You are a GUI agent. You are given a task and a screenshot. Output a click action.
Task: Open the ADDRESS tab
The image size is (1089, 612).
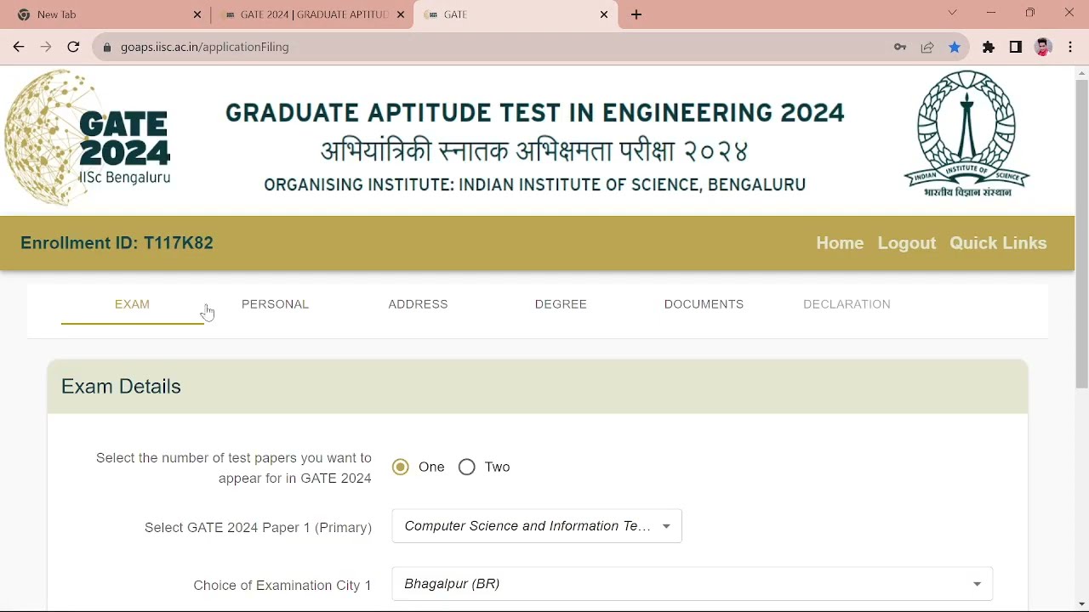(418, 304)
